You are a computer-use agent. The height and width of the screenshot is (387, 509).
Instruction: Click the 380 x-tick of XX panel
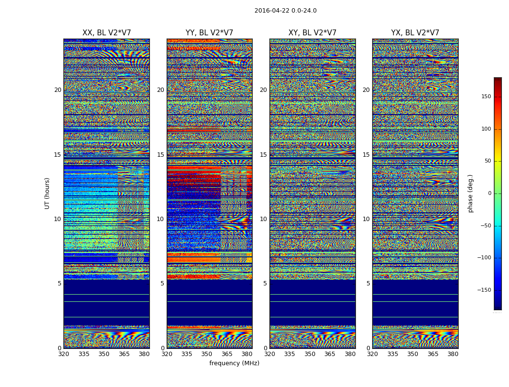coord(144,354)
